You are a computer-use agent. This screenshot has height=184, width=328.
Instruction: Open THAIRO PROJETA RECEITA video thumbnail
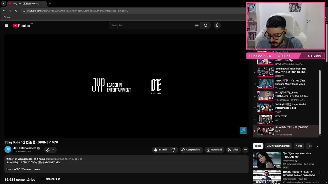coord(267,177)
